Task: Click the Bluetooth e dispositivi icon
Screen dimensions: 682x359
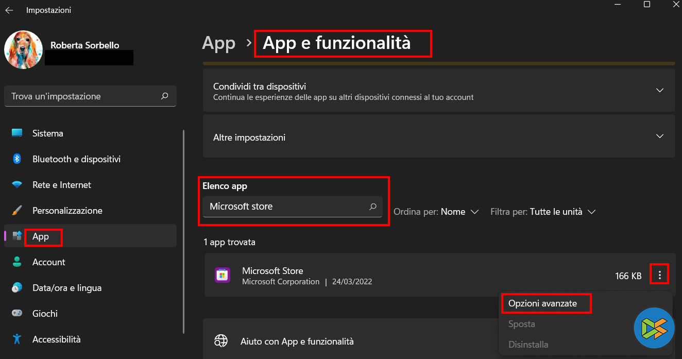Action: (17, 159)
